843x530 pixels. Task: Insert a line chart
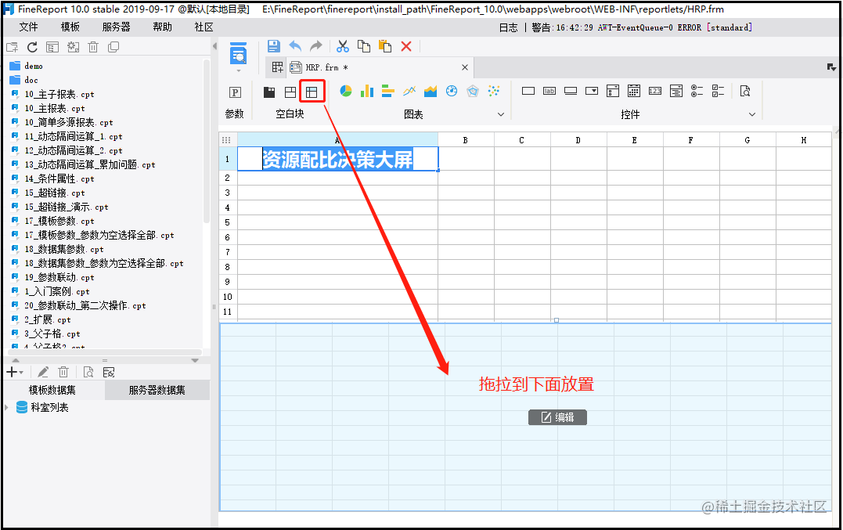tap(409, 91)
